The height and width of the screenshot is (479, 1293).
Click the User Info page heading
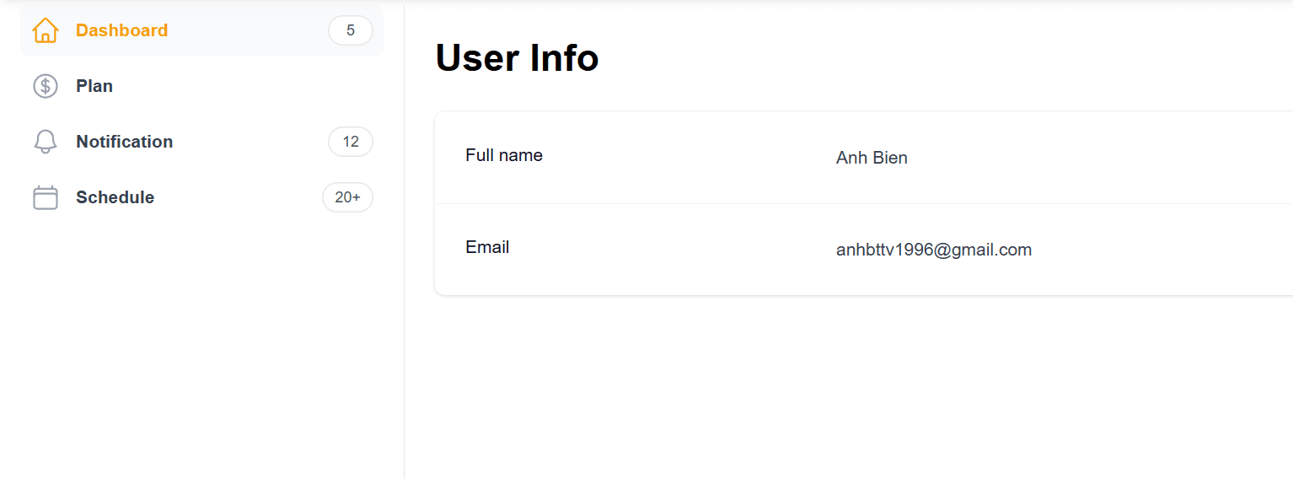coord(517,58)
